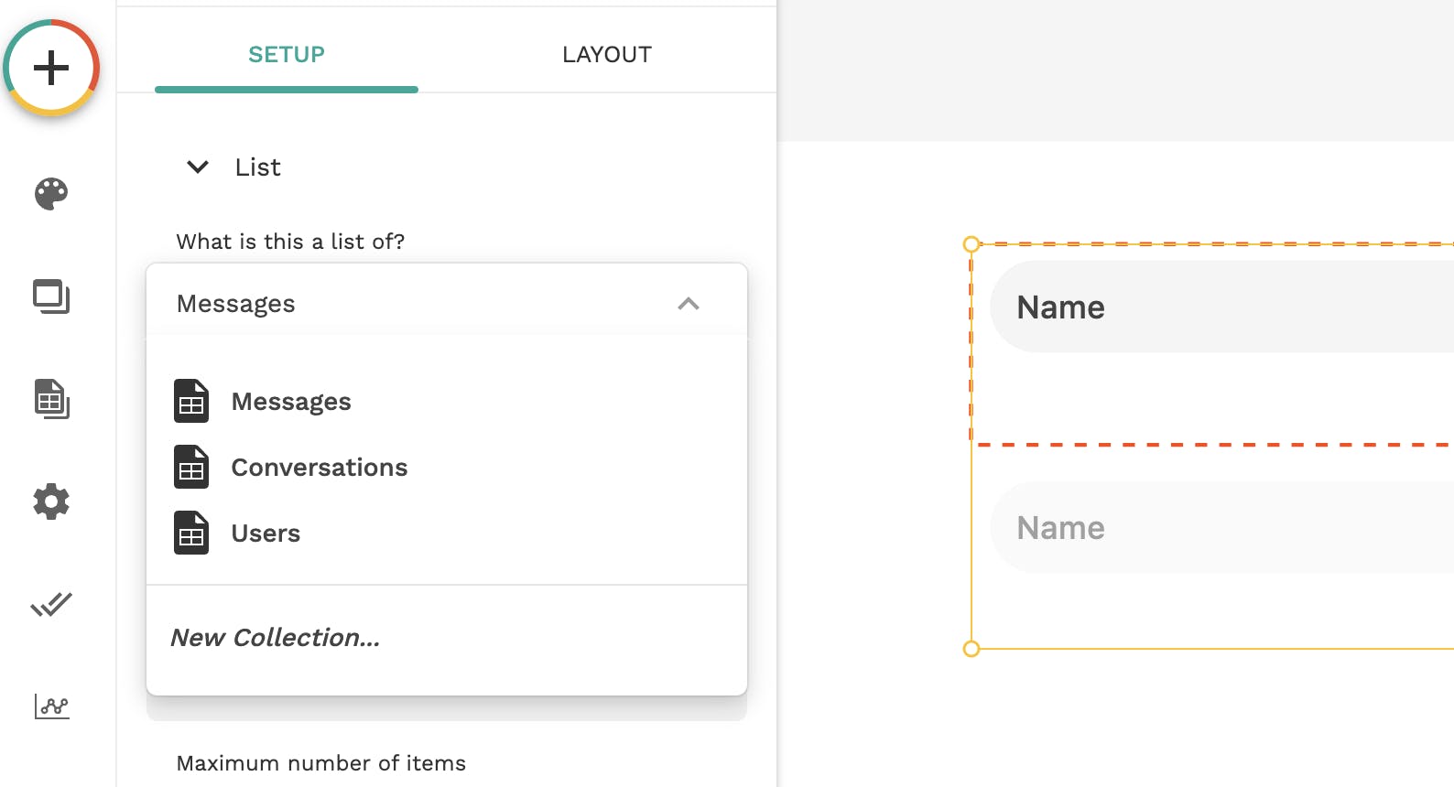This screenshot has height=787, width=1454.
Task: Open the screens panel icon
Action: pyautogui.click(x=51, y=296)
